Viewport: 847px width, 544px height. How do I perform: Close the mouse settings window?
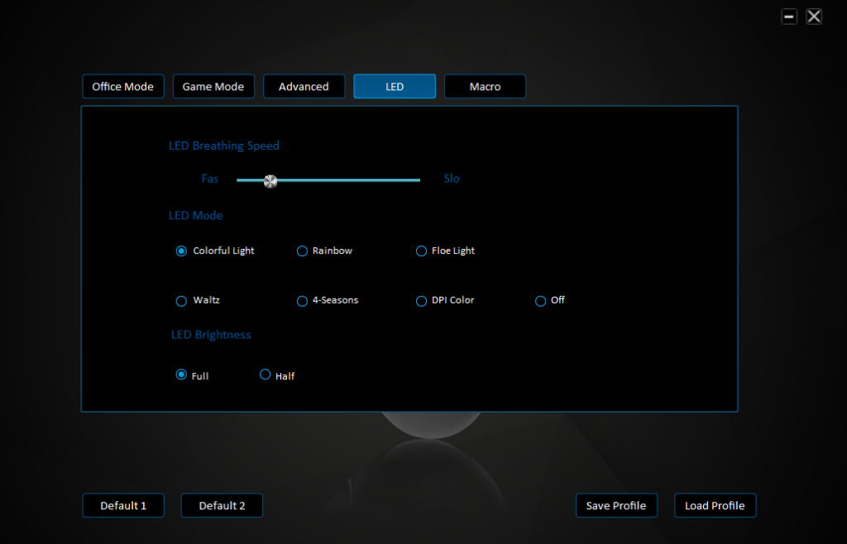814,17
